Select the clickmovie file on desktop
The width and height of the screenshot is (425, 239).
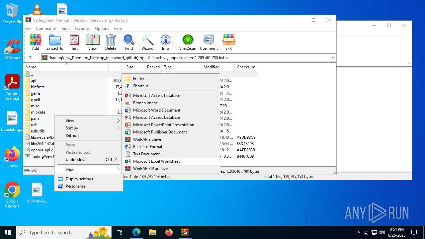click(37, 193)
